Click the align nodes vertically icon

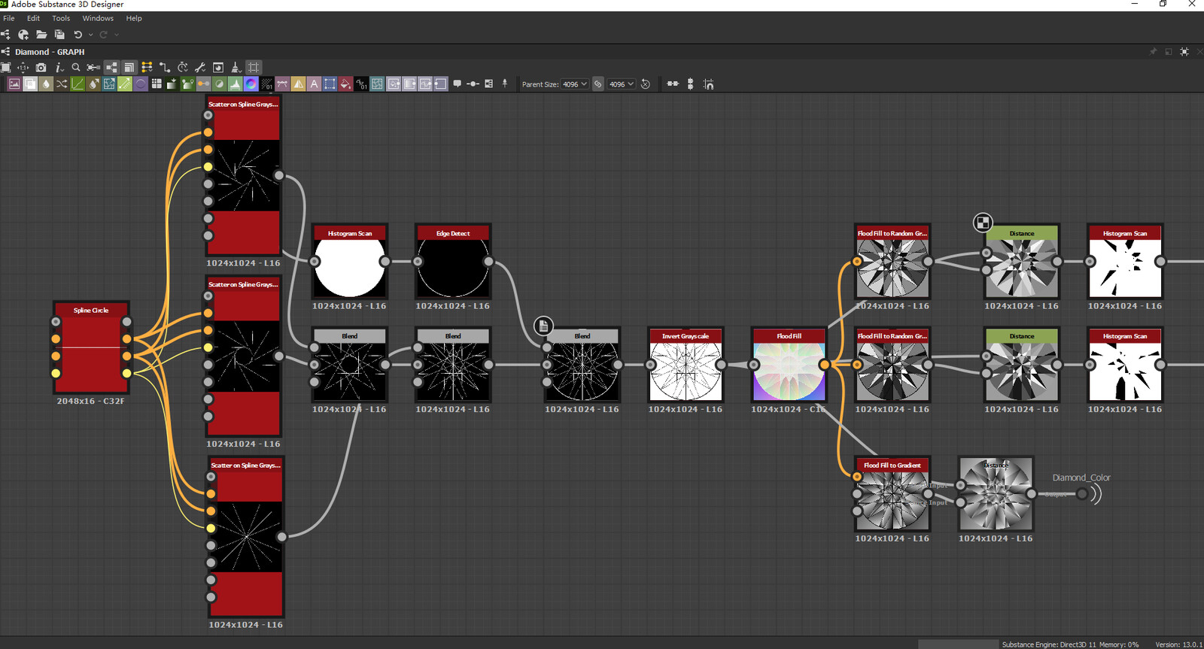point(691,83)
